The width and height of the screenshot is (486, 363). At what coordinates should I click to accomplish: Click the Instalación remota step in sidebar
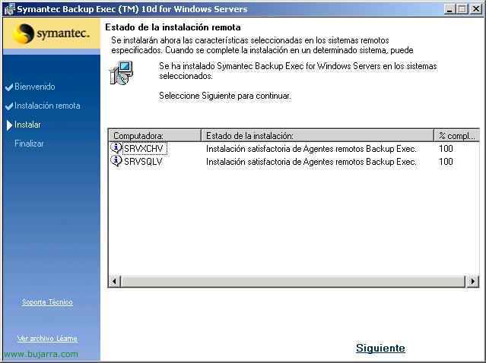pyautogui.click(x=47, y=106)
